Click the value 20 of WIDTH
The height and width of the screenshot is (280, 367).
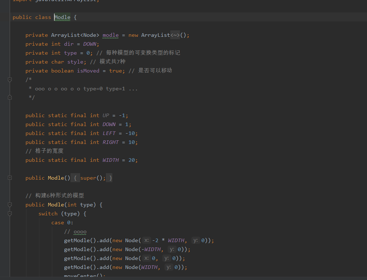[x=132, y=160]
